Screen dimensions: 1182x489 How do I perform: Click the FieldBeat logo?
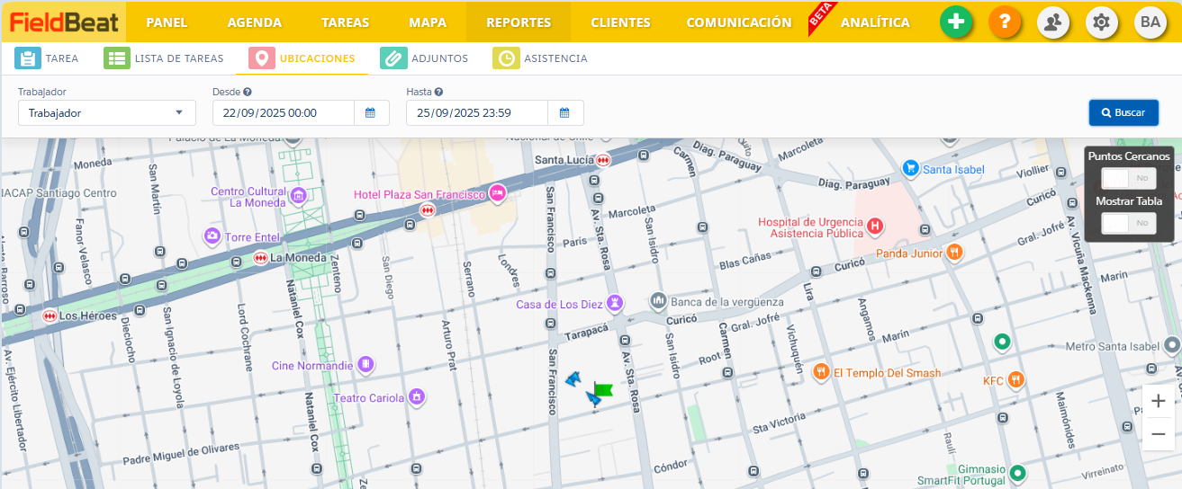(x=63, y=22)
